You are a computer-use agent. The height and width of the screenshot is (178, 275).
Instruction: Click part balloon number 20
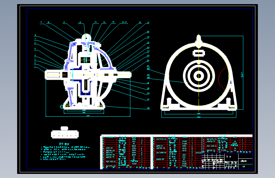click(x=148, y=32)
